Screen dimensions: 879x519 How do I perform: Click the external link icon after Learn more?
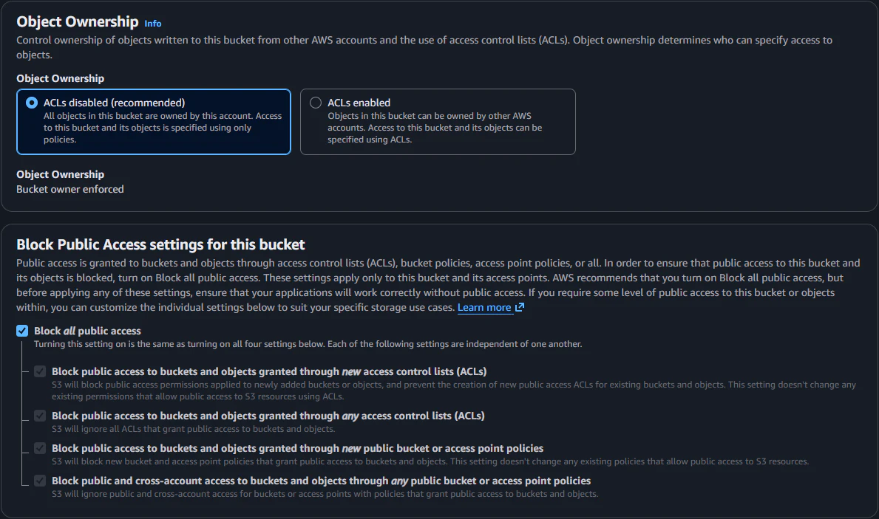click(x=520, y=307)
